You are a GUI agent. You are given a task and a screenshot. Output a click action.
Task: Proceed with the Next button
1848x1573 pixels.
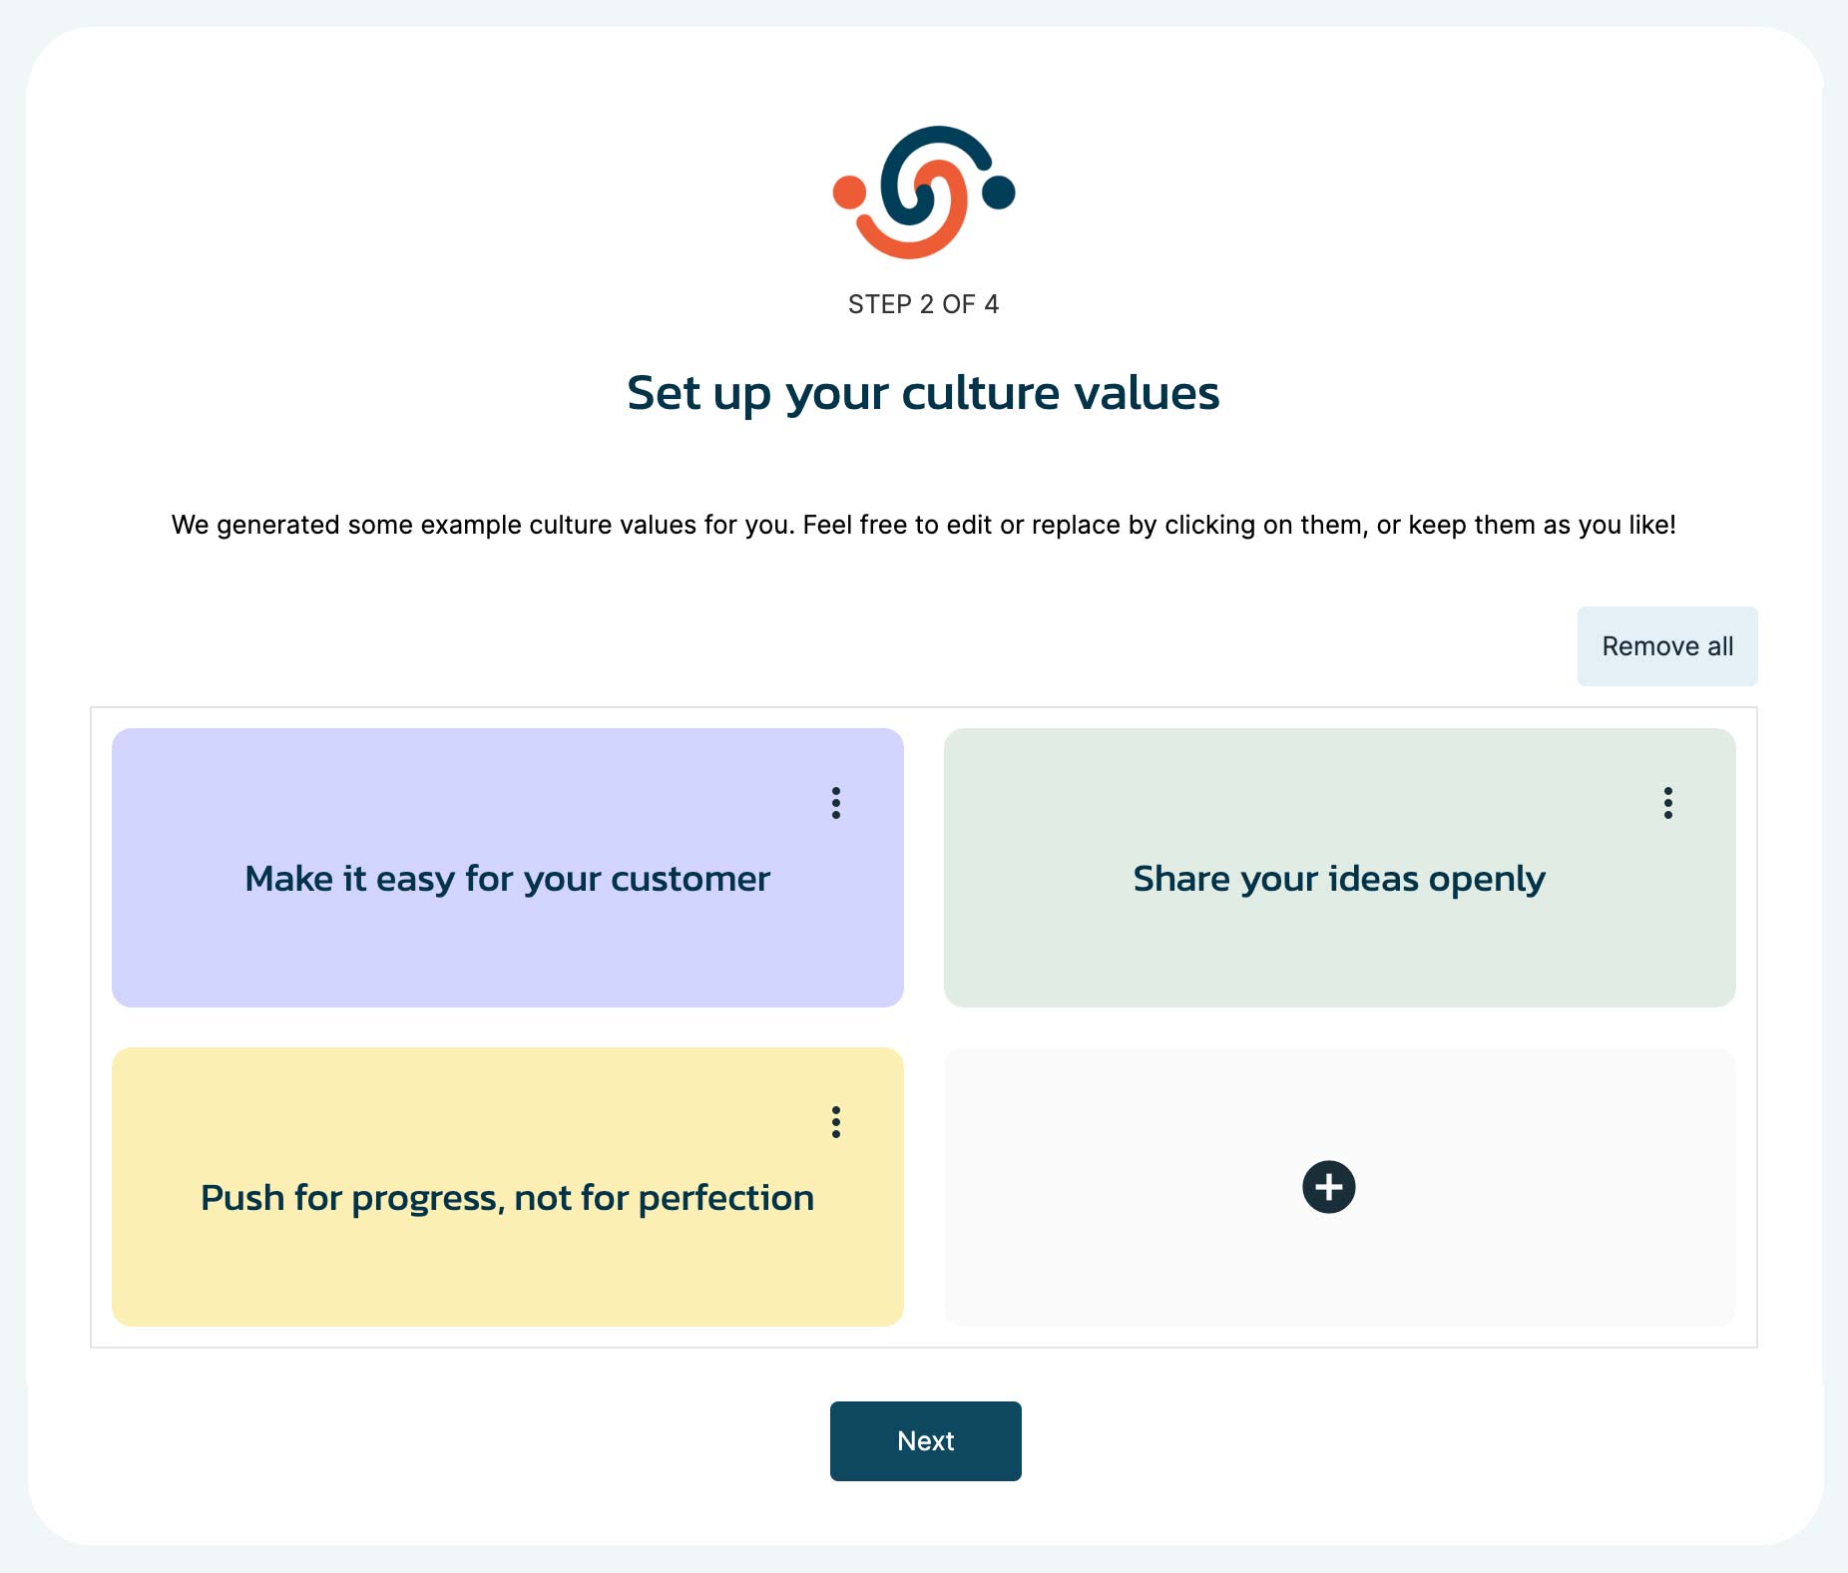[x=925, y=1440]
